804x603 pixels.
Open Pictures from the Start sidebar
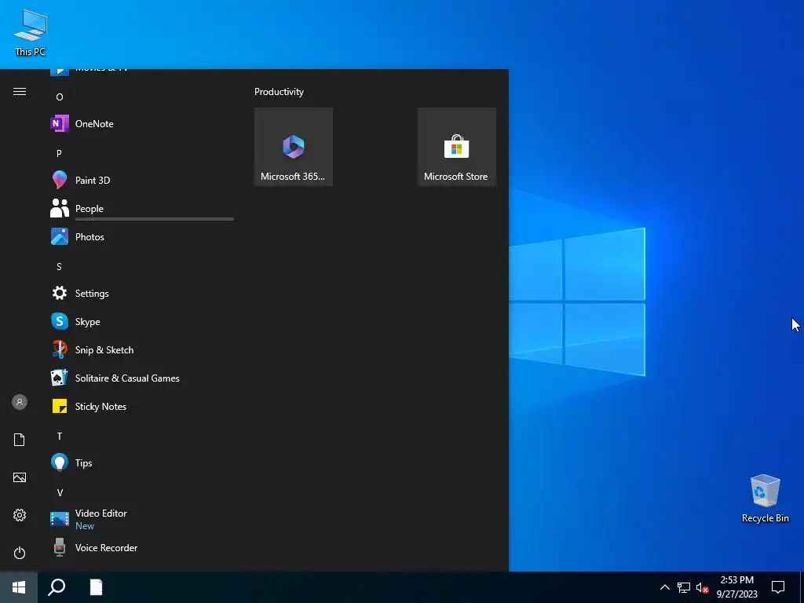(20, 477)
